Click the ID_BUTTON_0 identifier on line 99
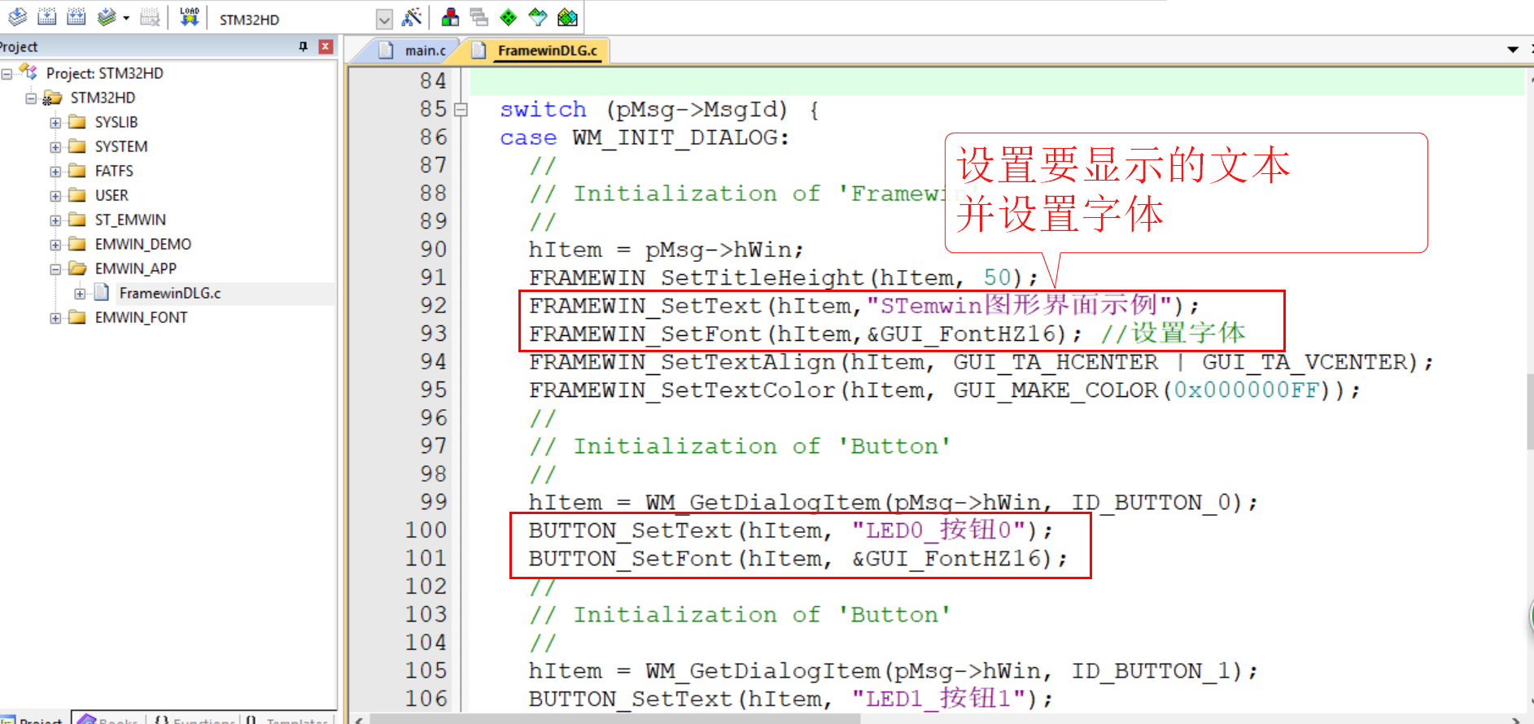This screenshot has width=1534, height=724. pos(1152,502)
